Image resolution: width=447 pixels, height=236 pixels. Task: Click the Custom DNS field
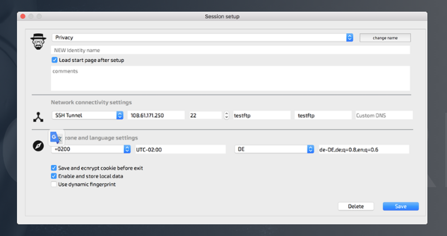coord(384,115)
